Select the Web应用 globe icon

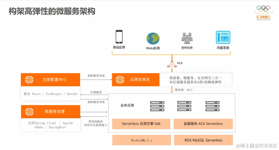[153, 39]
